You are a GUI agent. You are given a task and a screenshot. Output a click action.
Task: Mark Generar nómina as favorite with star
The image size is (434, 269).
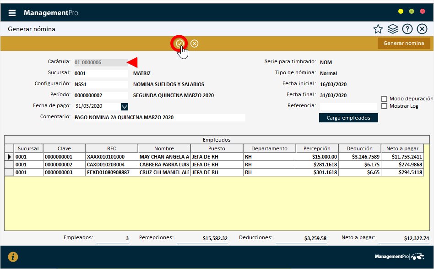(x=378, y=29)
